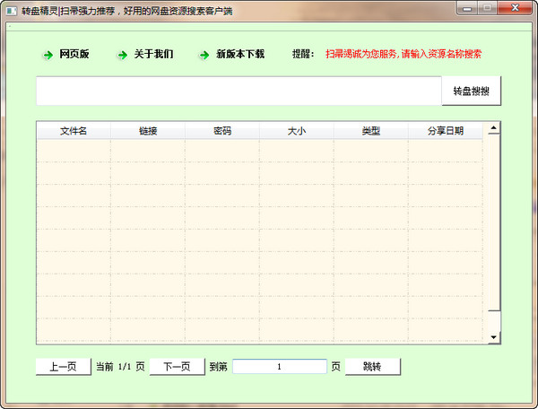Sort results by the 文件名 column header
The height and width of the screenshot is (409, 538).
click(74, 131)
